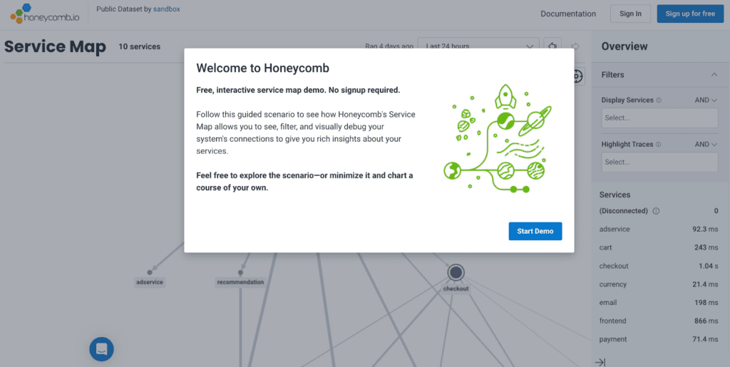Open the chat support bubble
The image size is (730, 367).
[101, 348]
